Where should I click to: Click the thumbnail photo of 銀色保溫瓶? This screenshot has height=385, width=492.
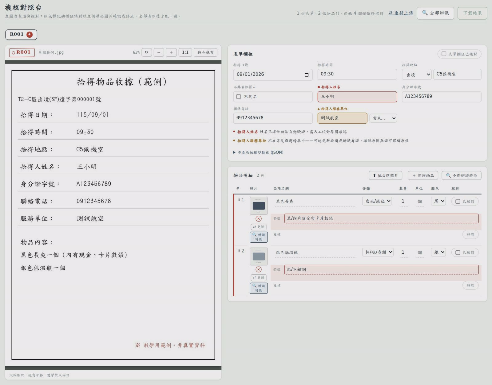click(259, 256)
